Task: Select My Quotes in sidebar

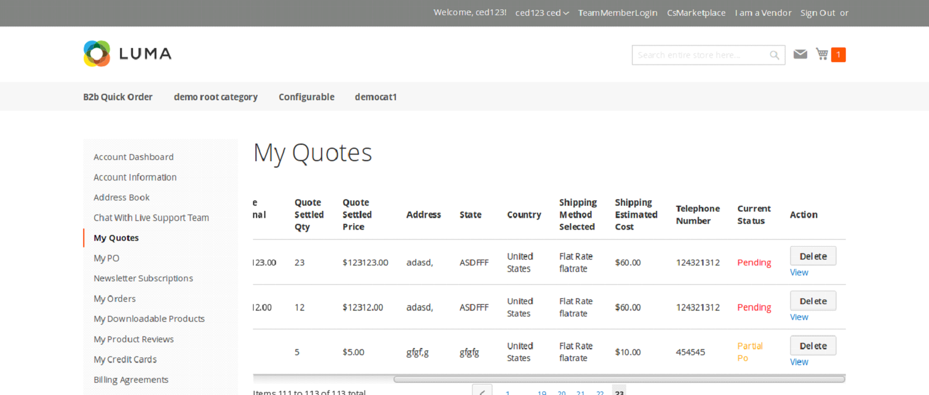Action: tap(116, 238)
